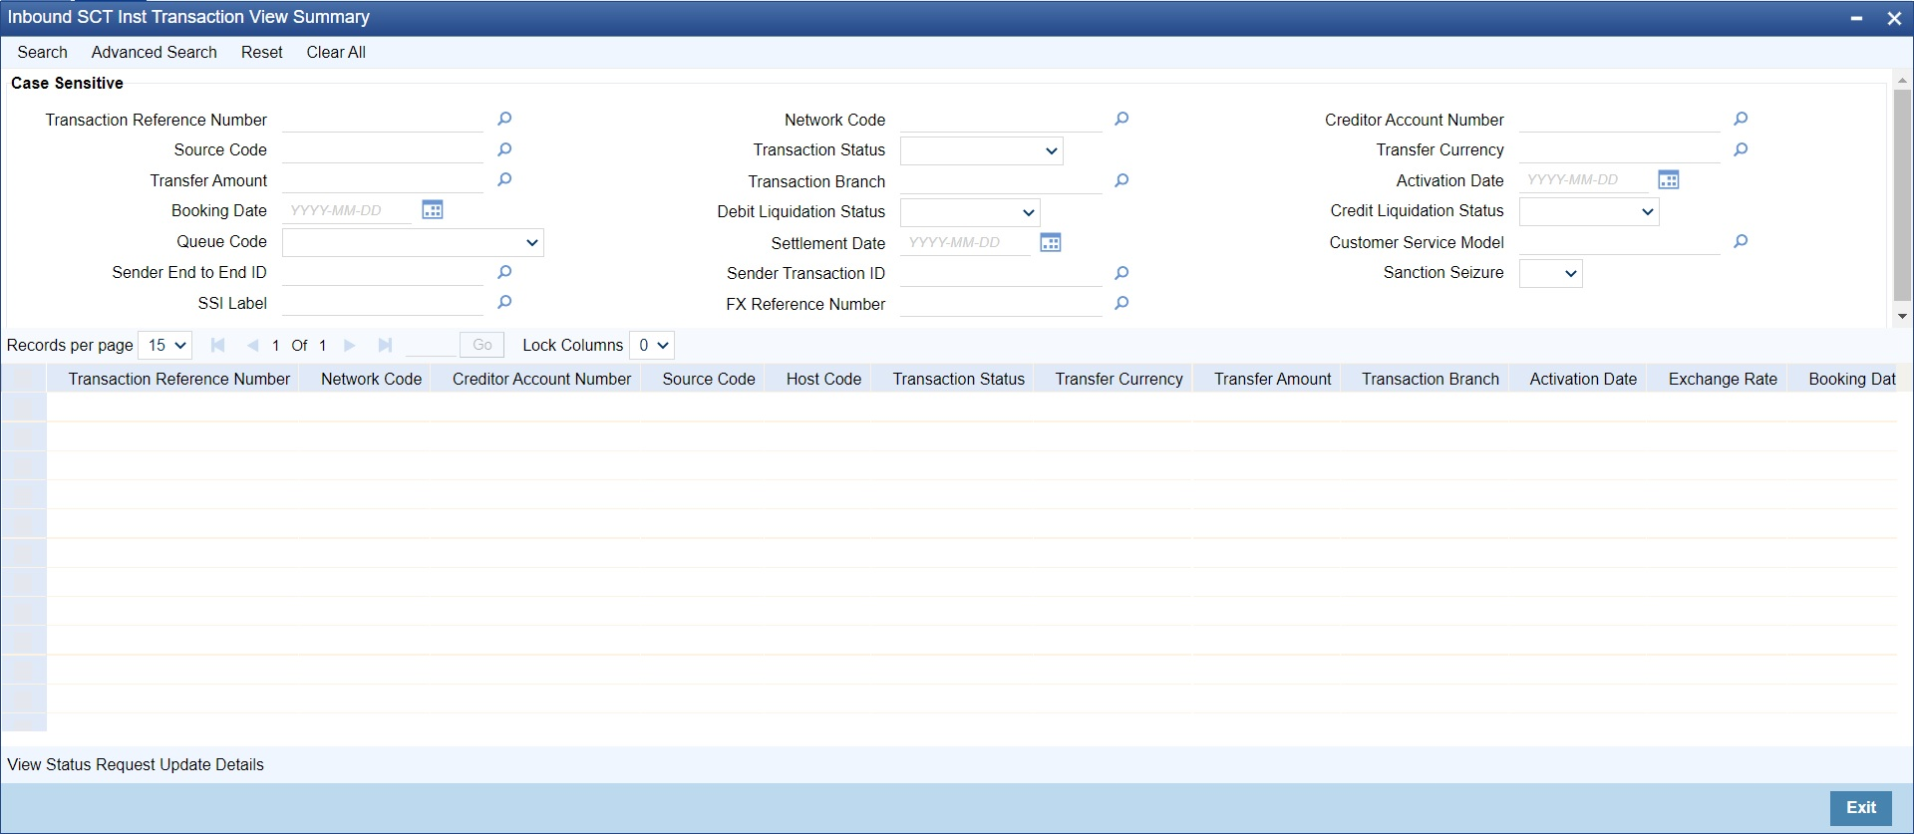Close the Inbound SCT Inst window
This screenshot has height=834, width=1914.
[x=1894, y=18]
